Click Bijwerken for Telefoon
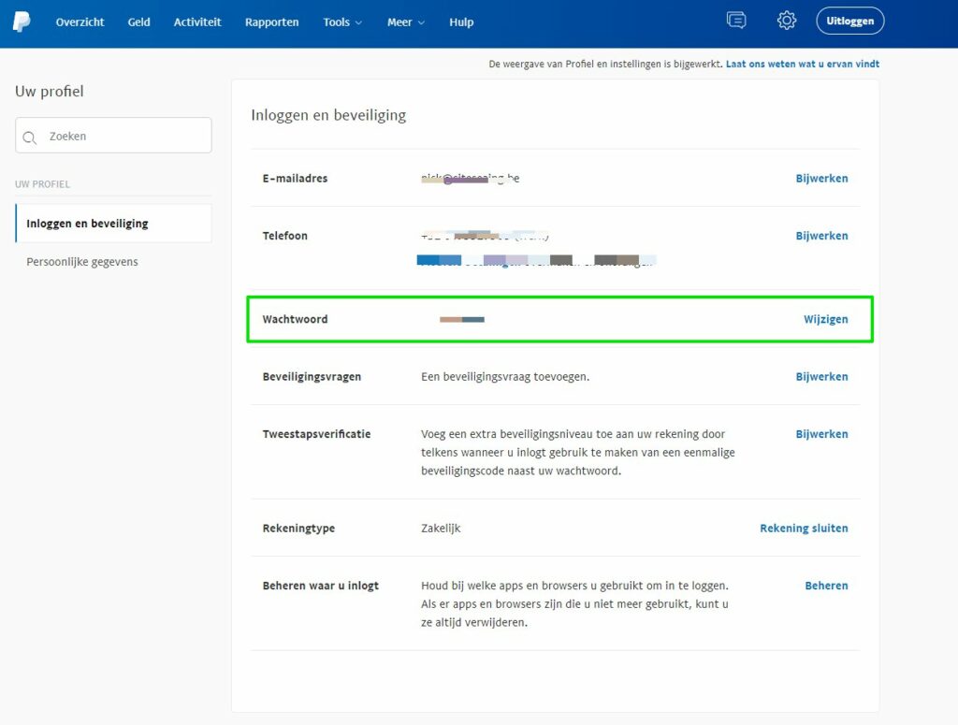Viewport: 958px width, 725px height. point(821,236)
